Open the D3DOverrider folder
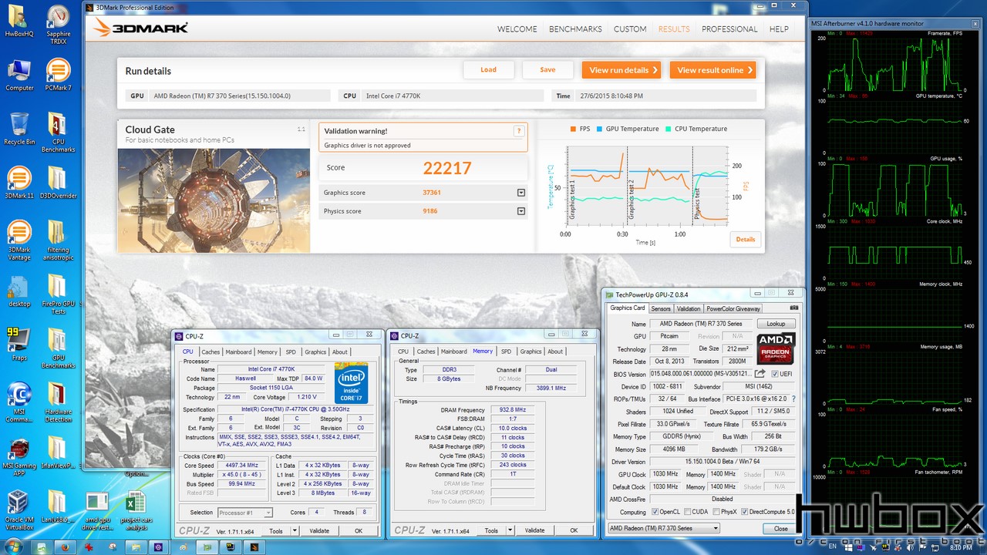Screen dimensions: 987x555 [x=58, y=183]
